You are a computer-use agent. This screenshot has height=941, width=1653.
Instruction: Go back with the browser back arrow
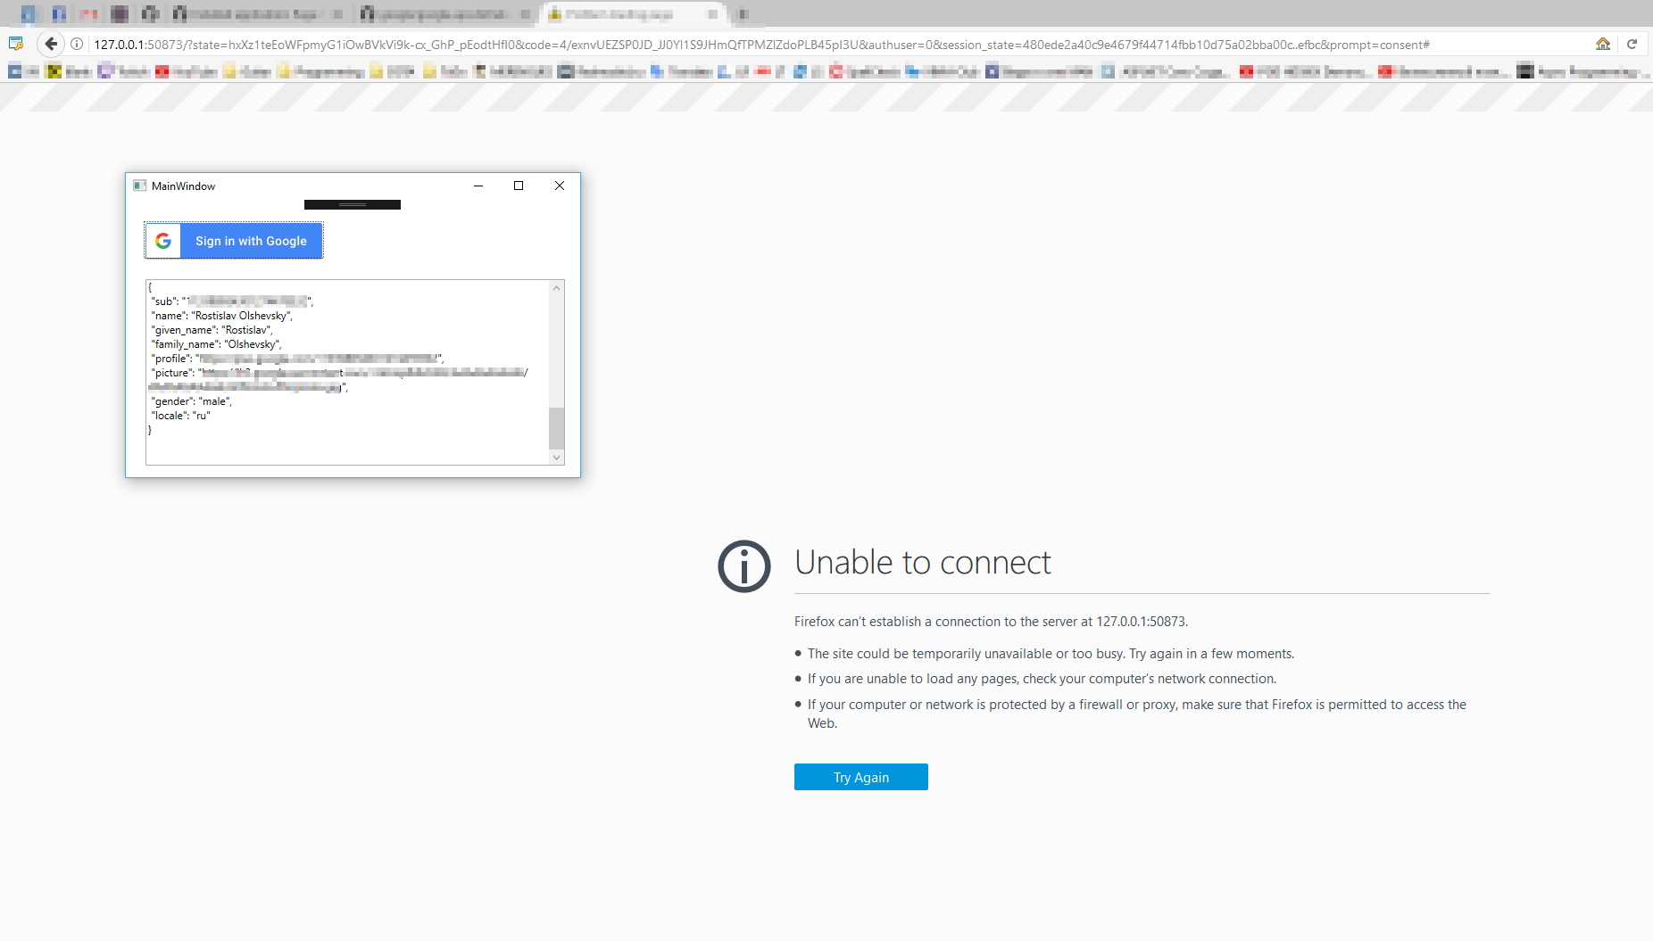coord(51,44)
